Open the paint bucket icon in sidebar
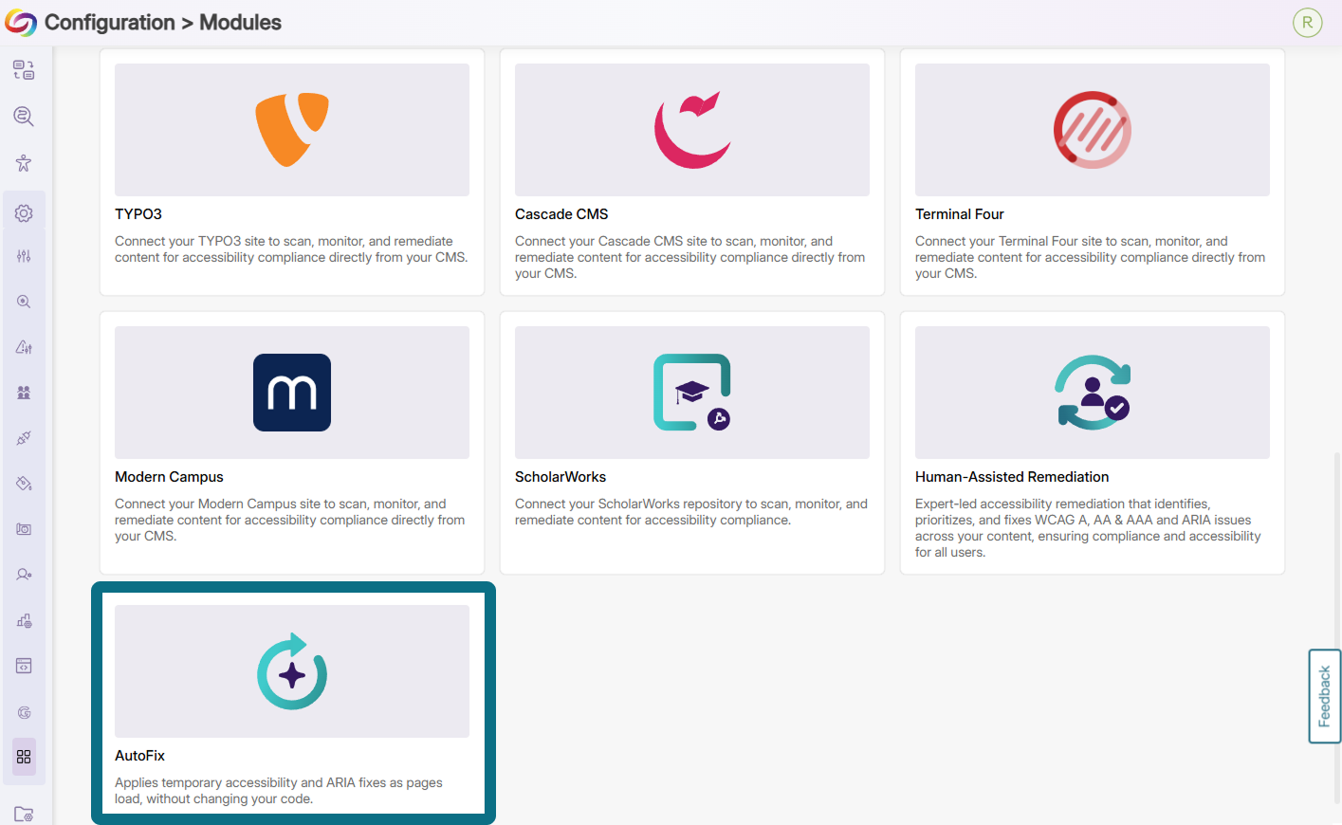Screen dimensions: 1342x825 point(24,484)
